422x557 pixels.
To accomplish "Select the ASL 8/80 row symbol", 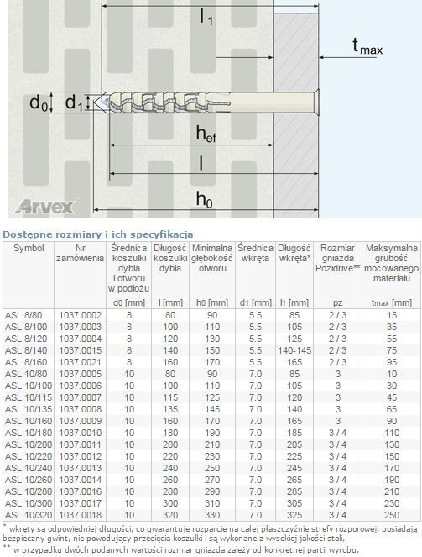I will [23, 315].
